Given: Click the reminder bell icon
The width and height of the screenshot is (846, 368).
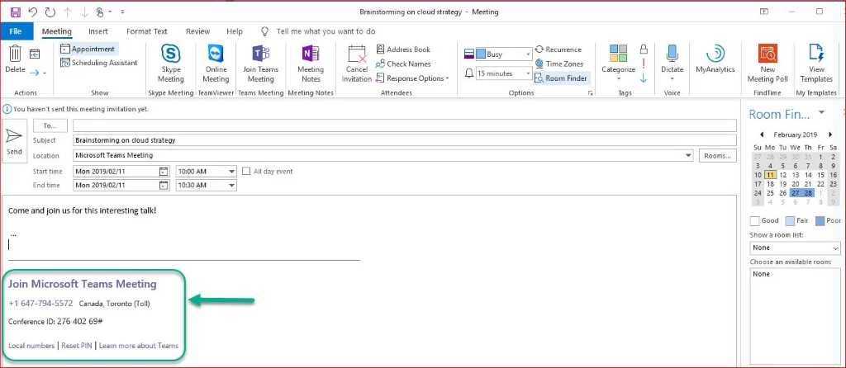Looking at the screenshot, I should click(x=469, y=73).
